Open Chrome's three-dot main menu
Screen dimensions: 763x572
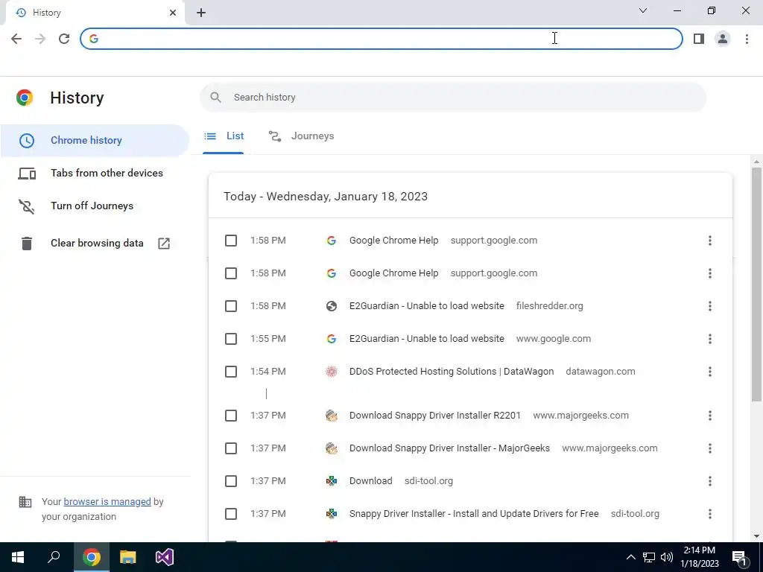click(x=747, y=39)
